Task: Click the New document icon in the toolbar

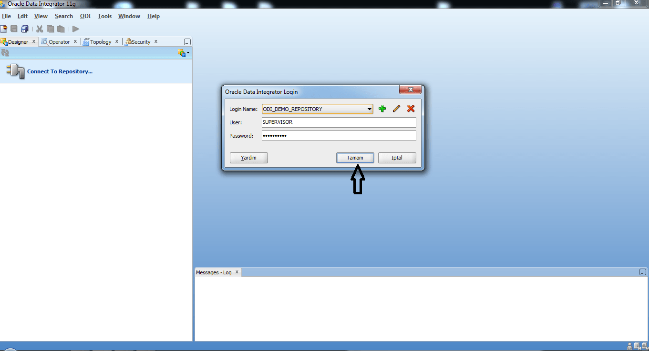Action: [x=4, y=29]
